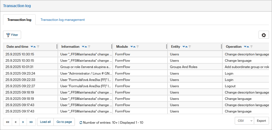The width and height of the screenshot is (272, 130).
Task: Click filter icon in Module column header
Action: pos(138,47)
